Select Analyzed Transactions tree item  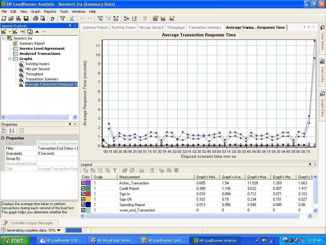tap(40, 54)
